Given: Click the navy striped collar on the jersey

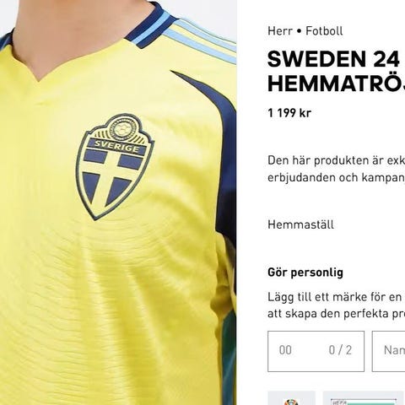Looking at the screenshot, I should point(150,25).
